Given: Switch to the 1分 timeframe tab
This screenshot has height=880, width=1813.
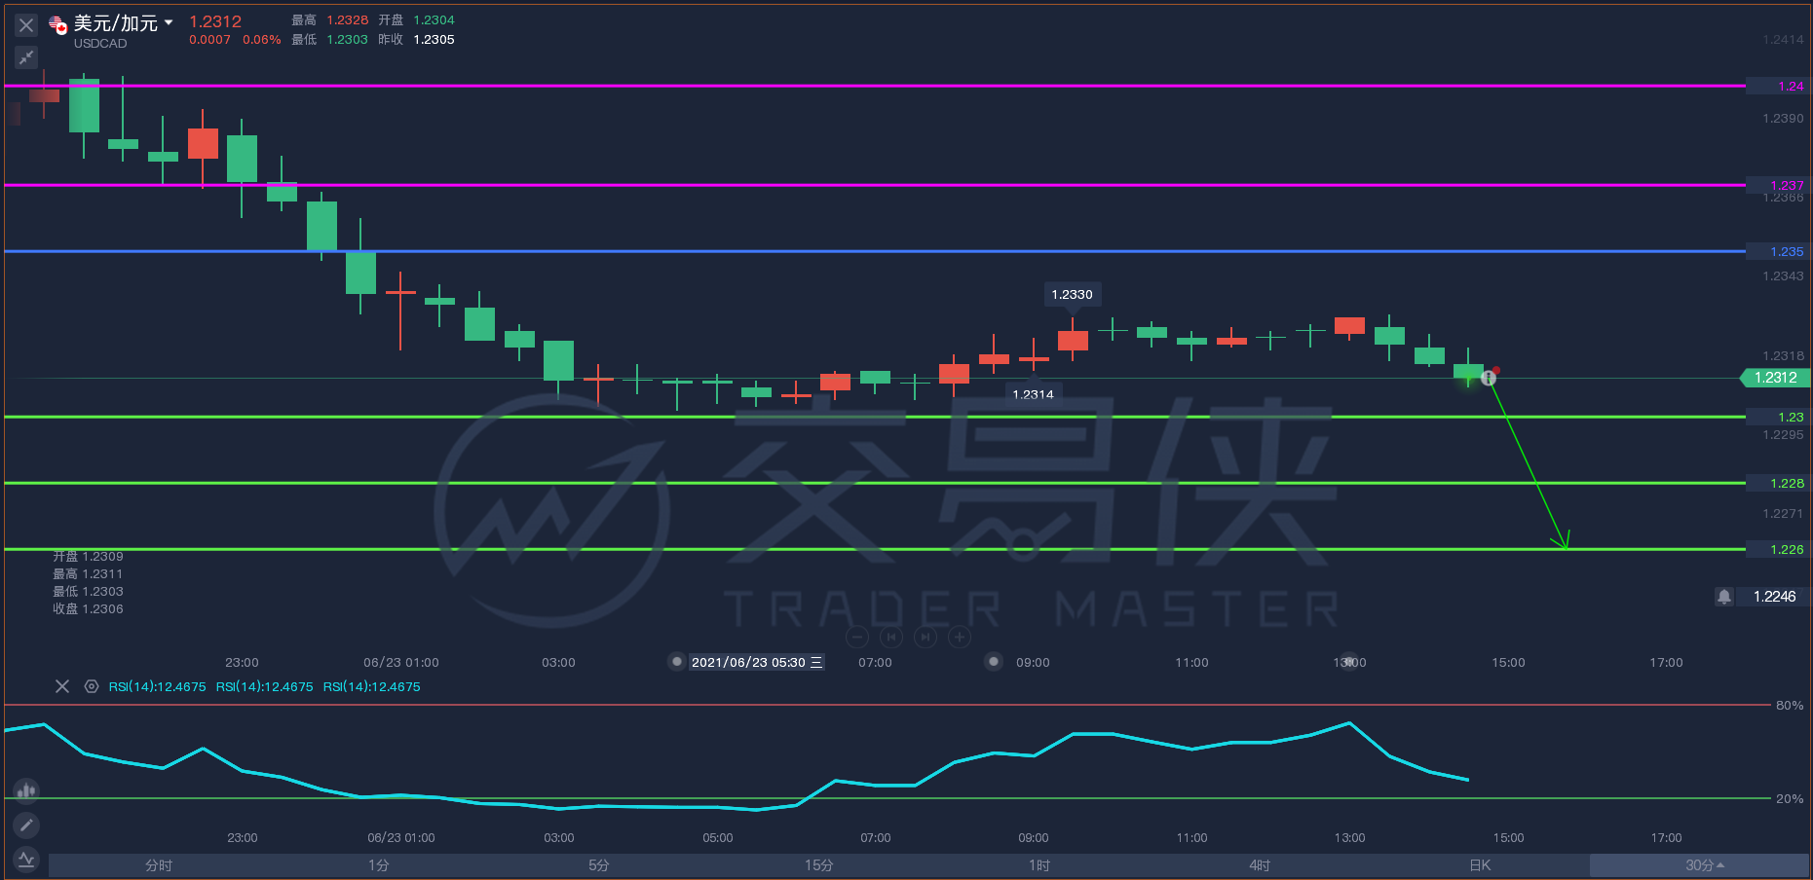Looking at the screenshot, I should [x=379, y=865].
